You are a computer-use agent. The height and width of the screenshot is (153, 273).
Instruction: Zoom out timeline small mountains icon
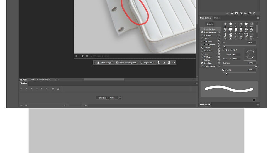(x=65, y=106)
